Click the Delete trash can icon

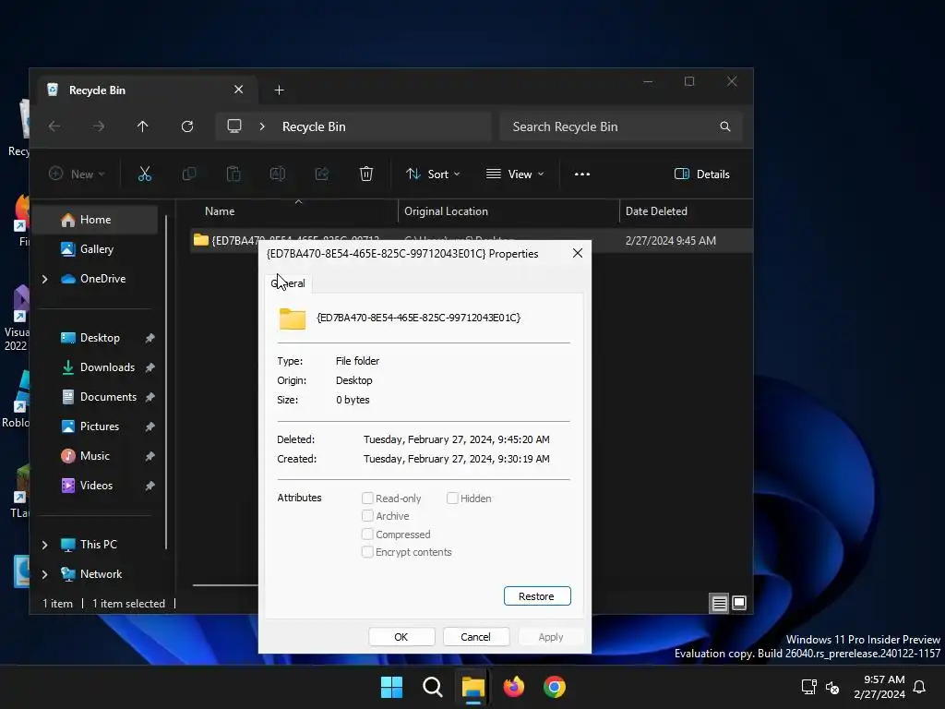(x=365, y=174)
